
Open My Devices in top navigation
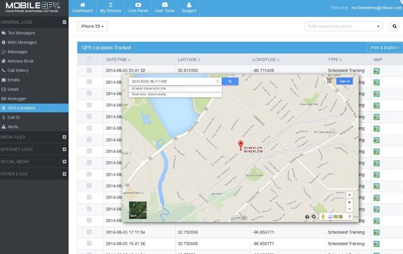tap(110, 8)
